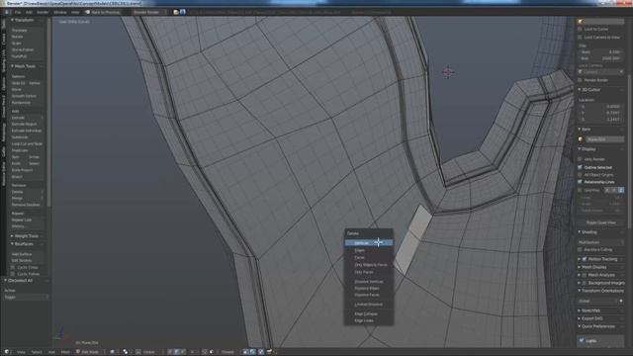This screenshot has height=356, width=633.
Task: Click the 3D Cursor X location field
Action: [600, 107]
